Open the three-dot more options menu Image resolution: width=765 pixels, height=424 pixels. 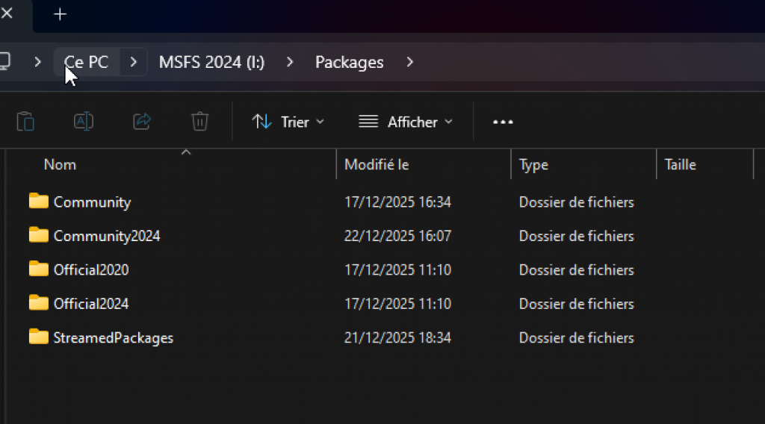(503, 122)
